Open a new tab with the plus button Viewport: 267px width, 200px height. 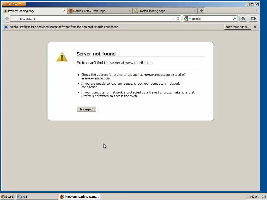coord(201,11)
